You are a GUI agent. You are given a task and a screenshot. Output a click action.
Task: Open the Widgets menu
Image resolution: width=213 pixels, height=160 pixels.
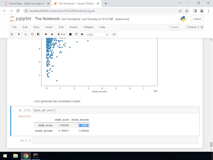(x=88, y=27)
